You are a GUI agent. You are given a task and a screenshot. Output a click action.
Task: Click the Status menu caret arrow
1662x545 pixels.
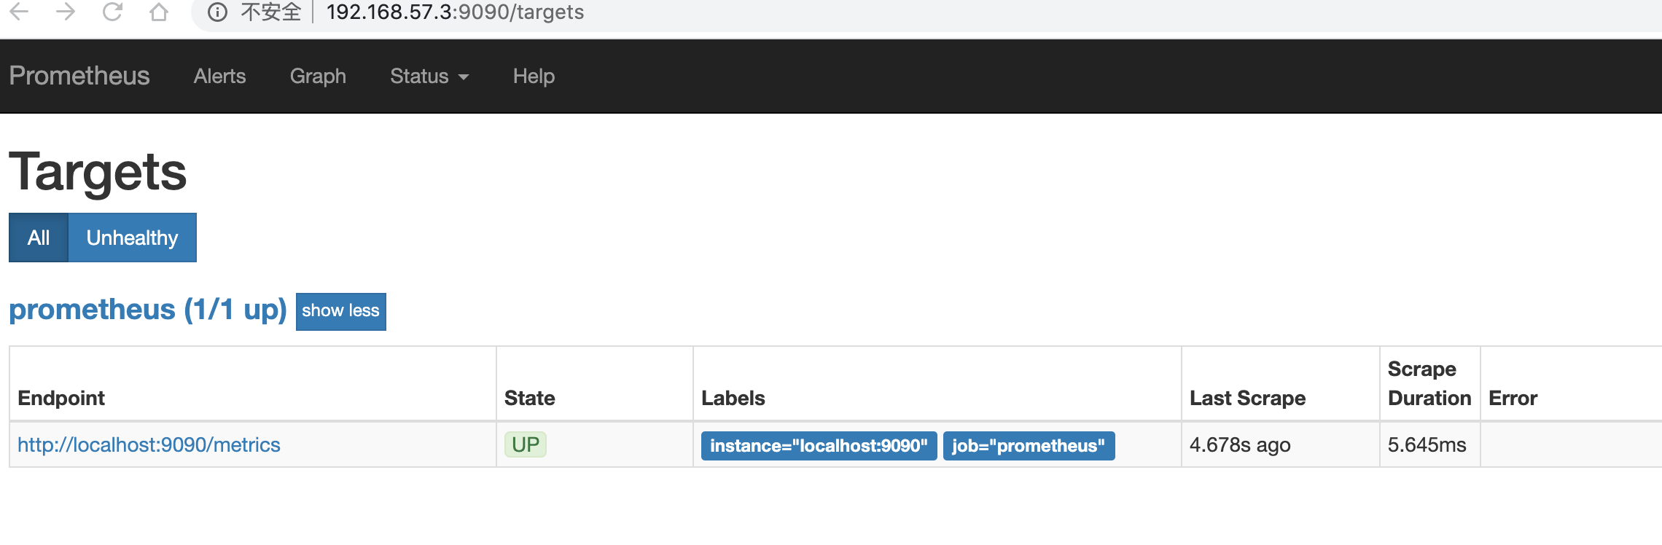tap(464, 77)
